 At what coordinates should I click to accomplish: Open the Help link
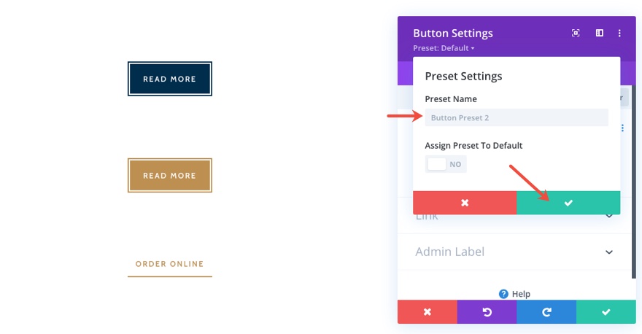point(521,294)
